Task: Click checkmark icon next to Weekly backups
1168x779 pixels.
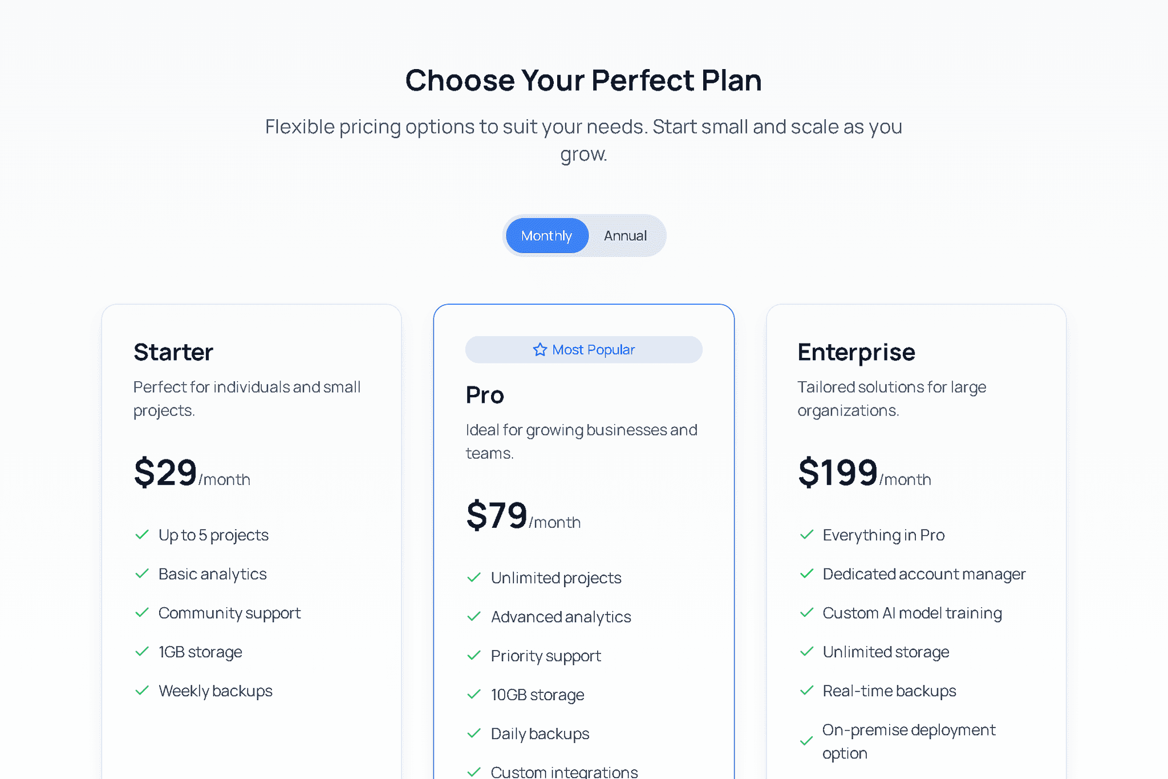Action: (x=142, y=691)
